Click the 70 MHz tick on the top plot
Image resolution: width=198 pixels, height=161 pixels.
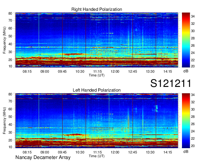[x=10, y=20]
